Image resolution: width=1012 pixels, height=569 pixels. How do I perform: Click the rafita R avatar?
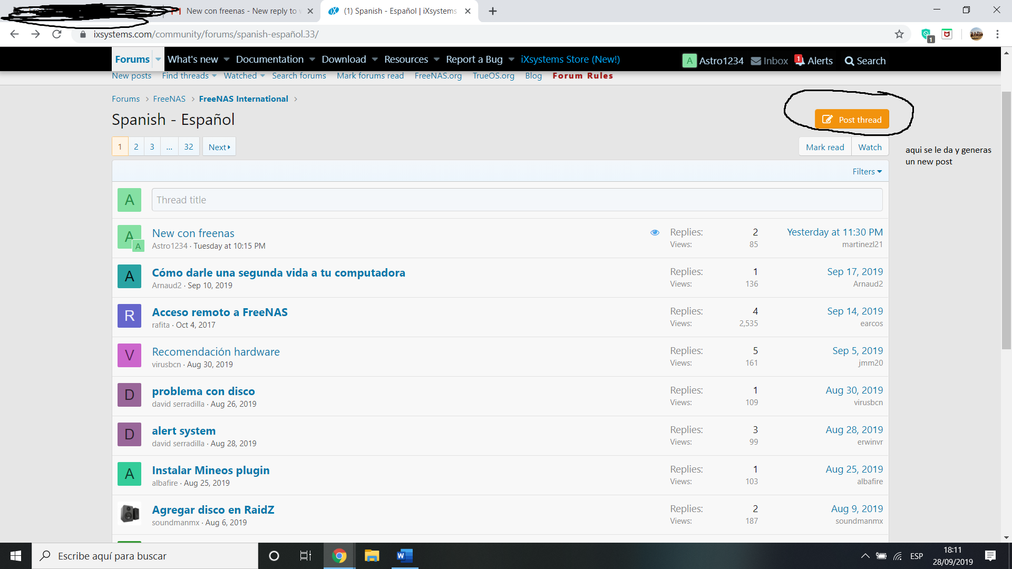(129, 316)
